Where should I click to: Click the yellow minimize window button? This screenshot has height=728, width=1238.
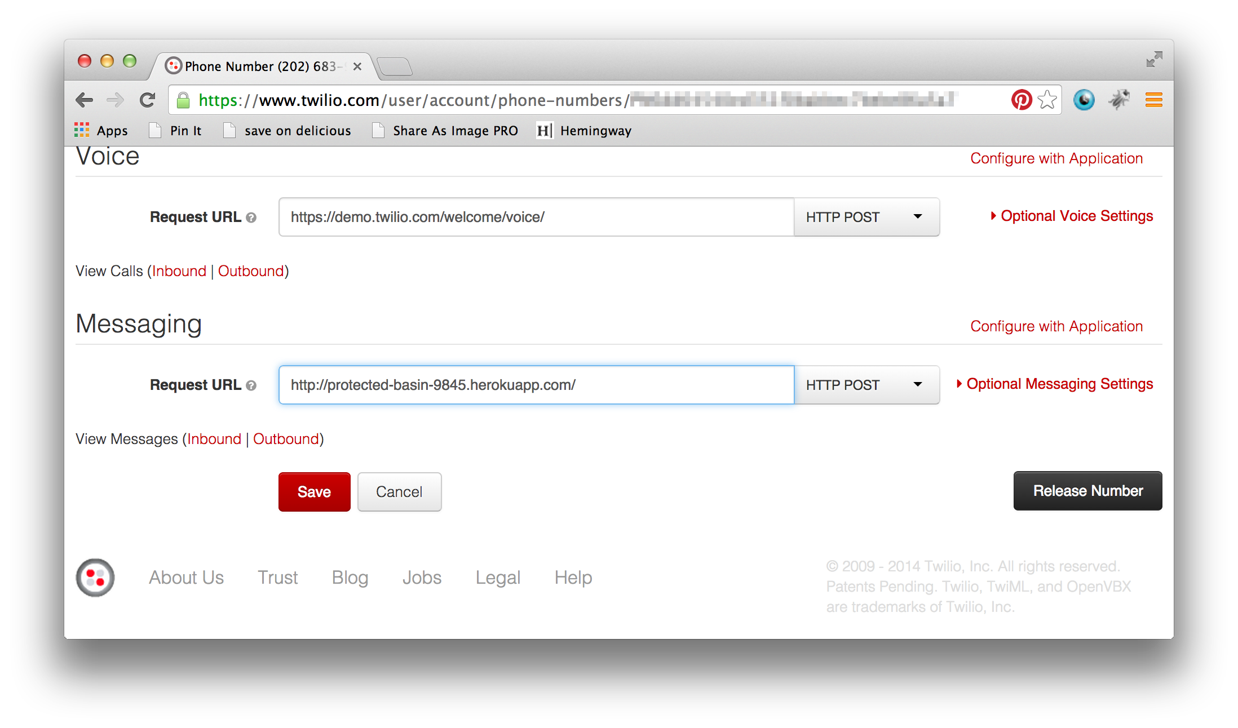point(107,61)
